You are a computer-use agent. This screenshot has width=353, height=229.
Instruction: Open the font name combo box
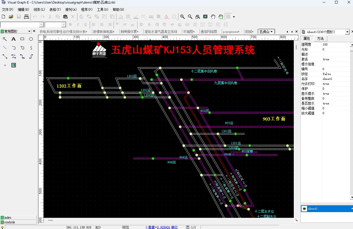(x=22, y=25)
